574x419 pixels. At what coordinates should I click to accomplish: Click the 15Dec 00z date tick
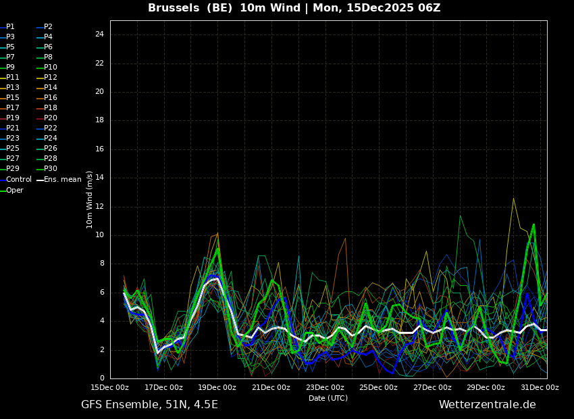[110, 387]
